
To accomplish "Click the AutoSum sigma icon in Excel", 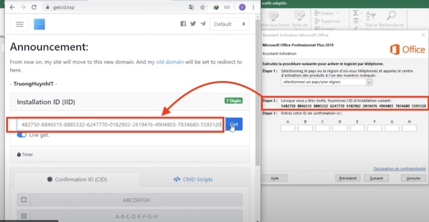I will point(355,13).
